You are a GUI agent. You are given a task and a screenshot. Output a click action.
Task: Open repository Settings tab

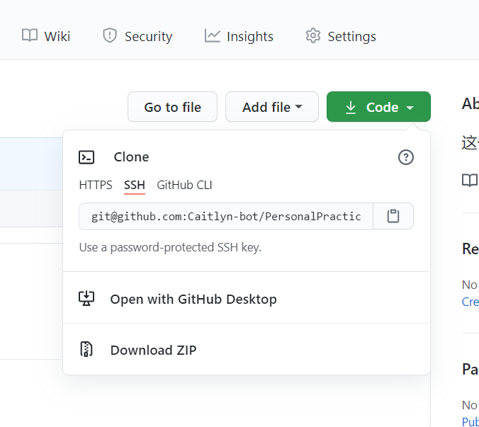(341, 36)
